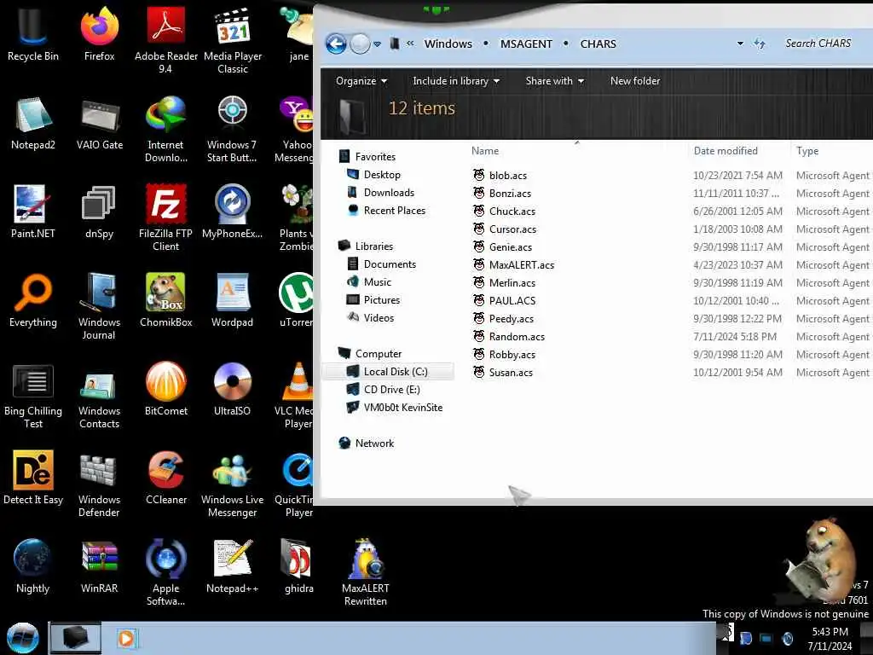This screenshot has height=655, width=873.
Task: Select the Peedy.acs file
Action: click(x=511, y=319)
